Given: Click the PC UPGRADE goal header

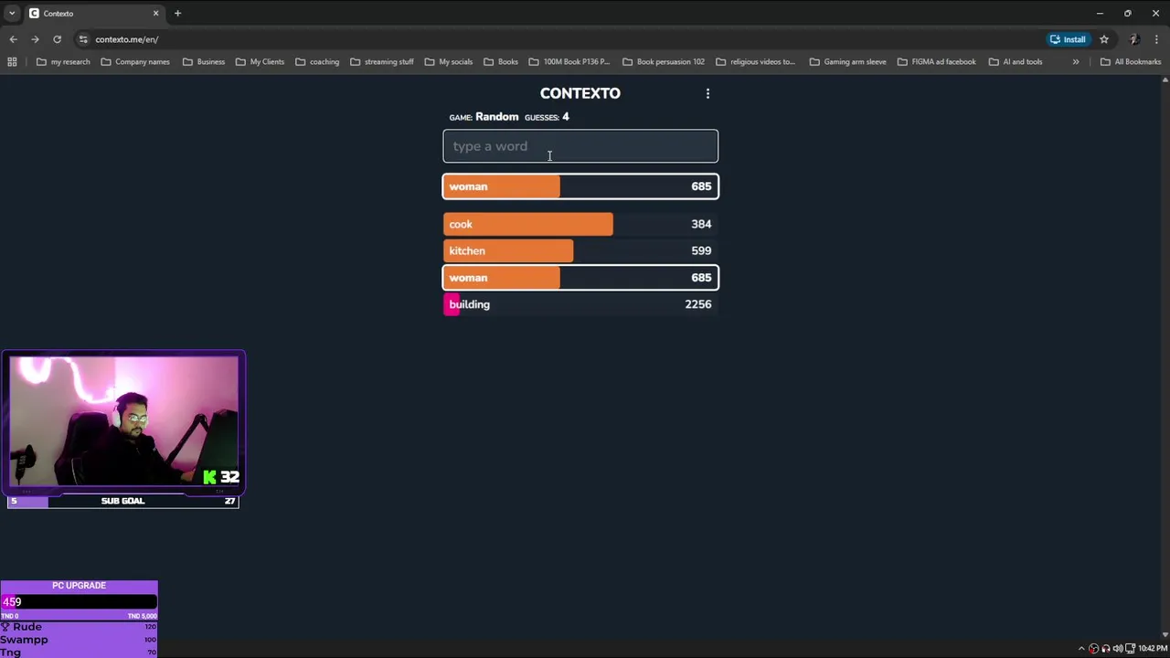Looking at the screenshot, I should (x=79, y=586).
